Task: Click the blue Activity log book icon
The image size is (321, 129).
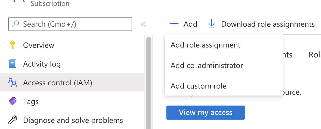Action: click(12, 64)
